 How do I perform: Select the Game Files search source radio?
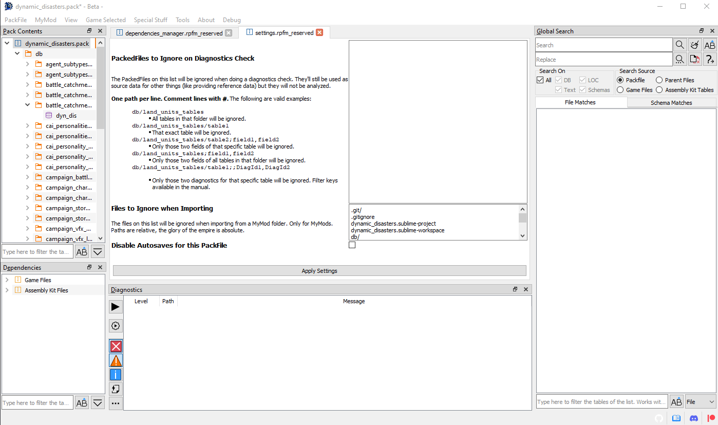coord(620,89)
